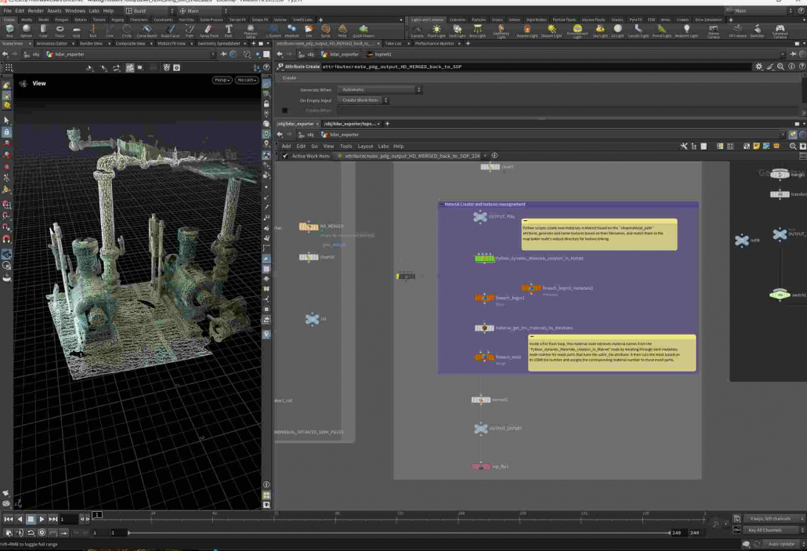
Task: Add a Point Light from the shelf
Action: [436, 31]
